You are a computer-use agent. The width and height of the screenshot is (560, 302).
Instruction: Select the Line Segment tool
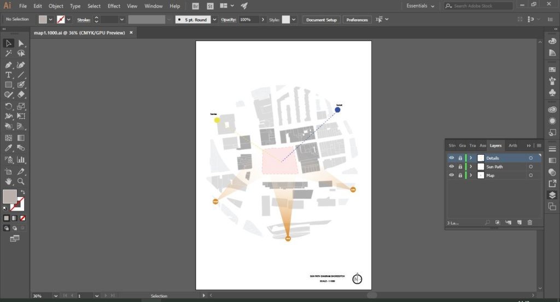click(21, 75)
